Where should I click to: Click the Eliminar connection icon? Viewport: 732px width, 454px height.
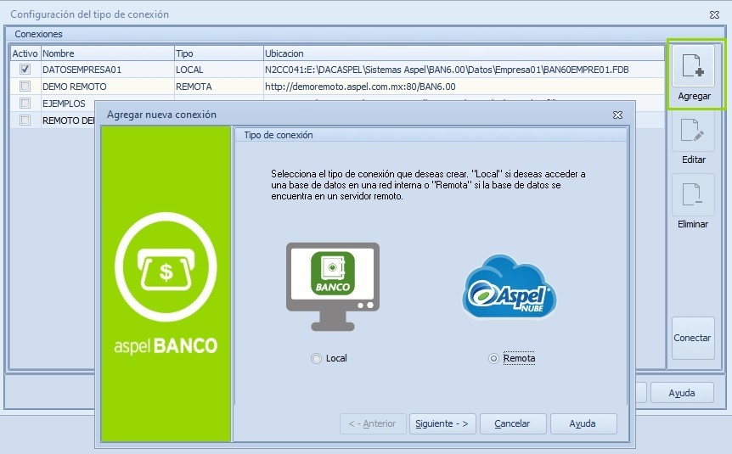pyautogui.click(x=693, y=194)
